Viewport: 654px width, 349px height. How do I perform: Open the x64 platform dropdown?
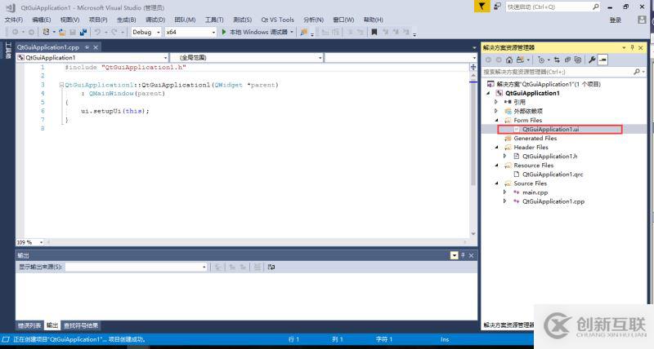point(213,32)
